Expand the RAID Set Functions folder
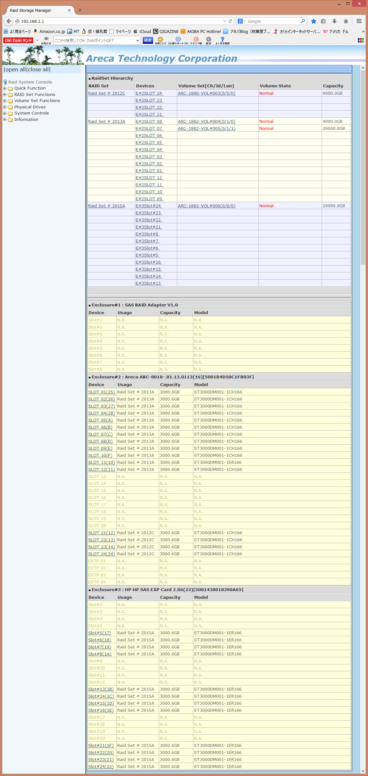This screenshot has height=776, width=368. point(5,95)
